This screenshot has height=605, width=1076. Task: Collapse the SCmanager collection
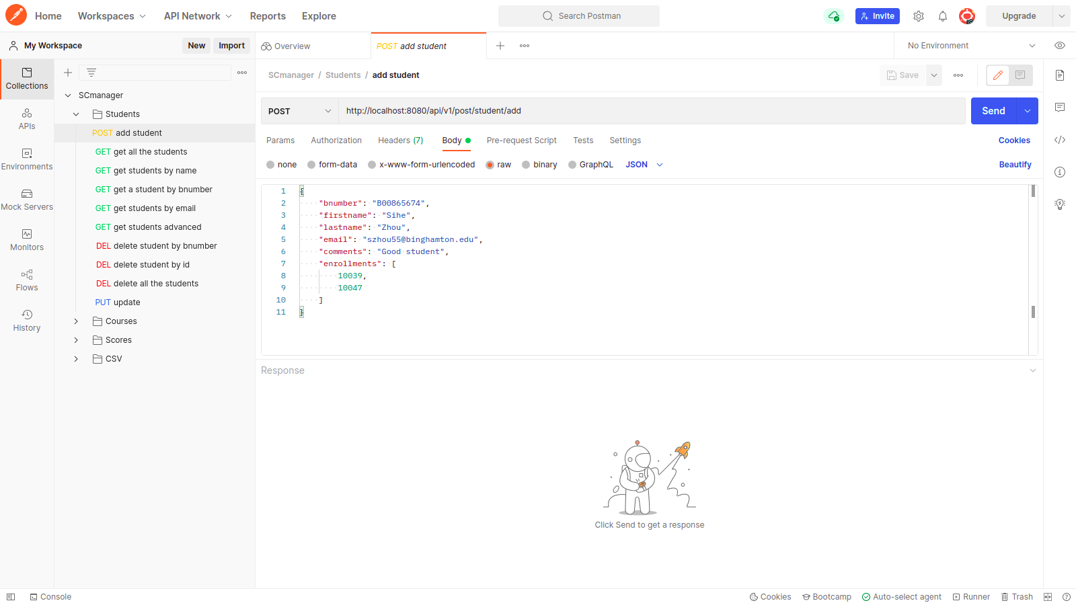pos(68,95)
